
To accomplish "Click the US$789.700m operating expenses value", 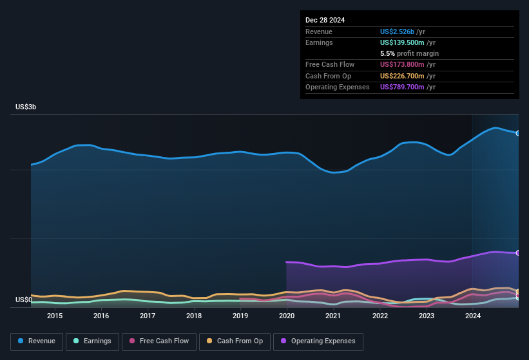I will [x=402, y=87].
